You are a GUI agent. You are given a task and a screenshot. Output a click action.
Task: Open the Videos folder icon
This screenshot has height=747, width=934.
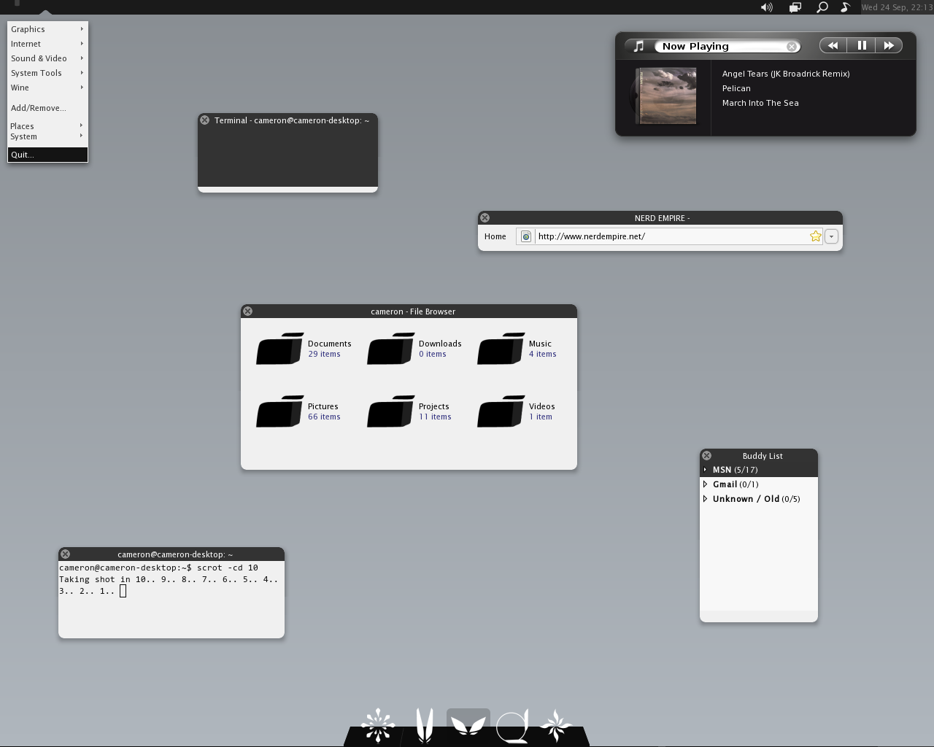[x=501, y=411]
